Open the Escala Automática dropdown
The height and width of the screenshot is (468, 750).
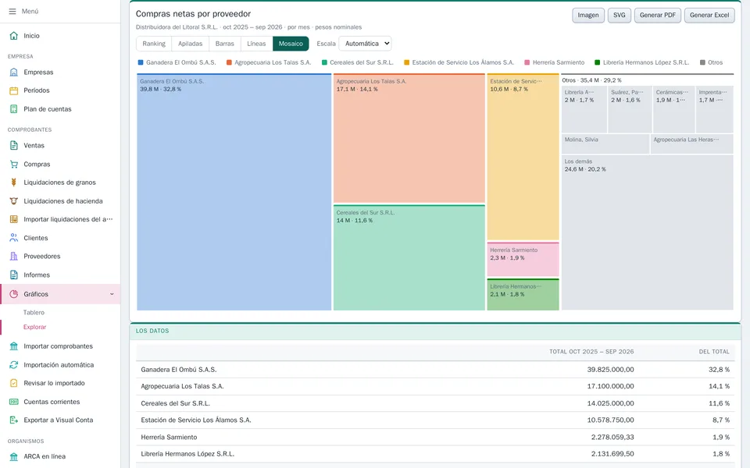click(x=365, y=44)
